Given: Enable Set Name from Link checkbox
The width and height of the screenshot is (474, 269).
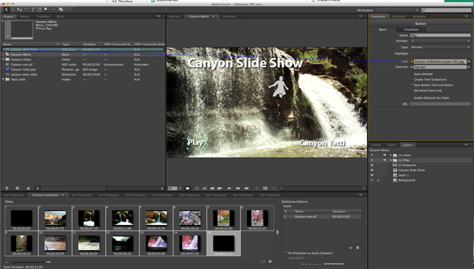Looking at the screenshot, I should click(x=412, y=91).
